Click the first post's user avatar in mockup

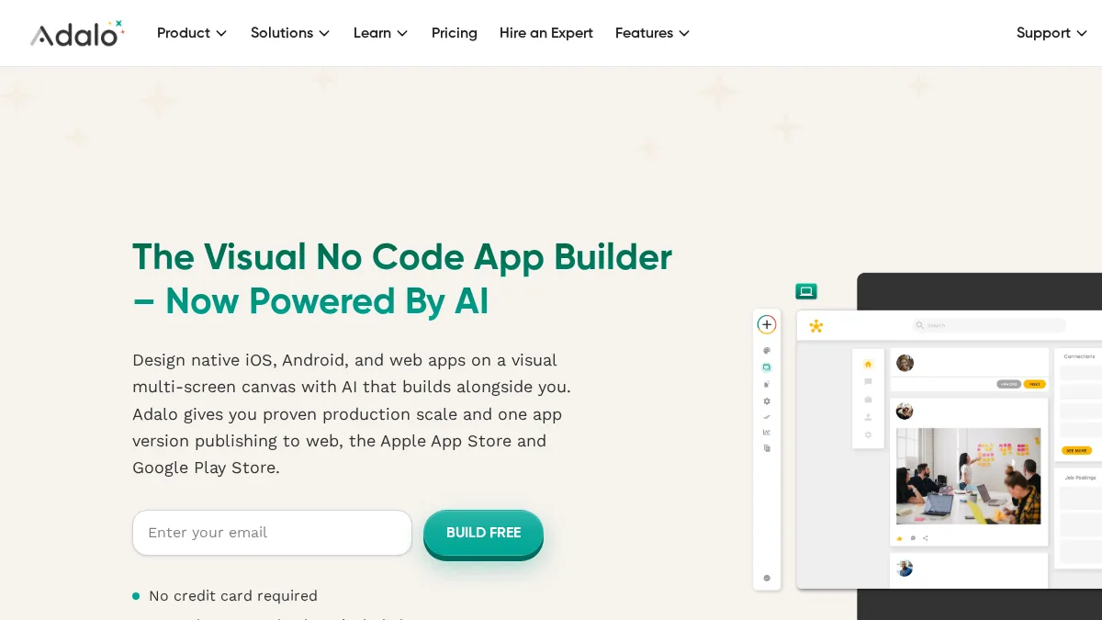point(905,363)
